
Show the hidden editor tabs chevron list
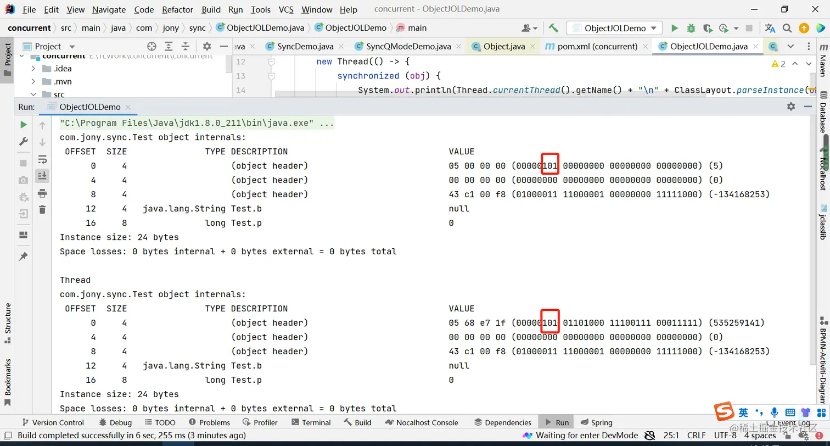click(790, 47)
